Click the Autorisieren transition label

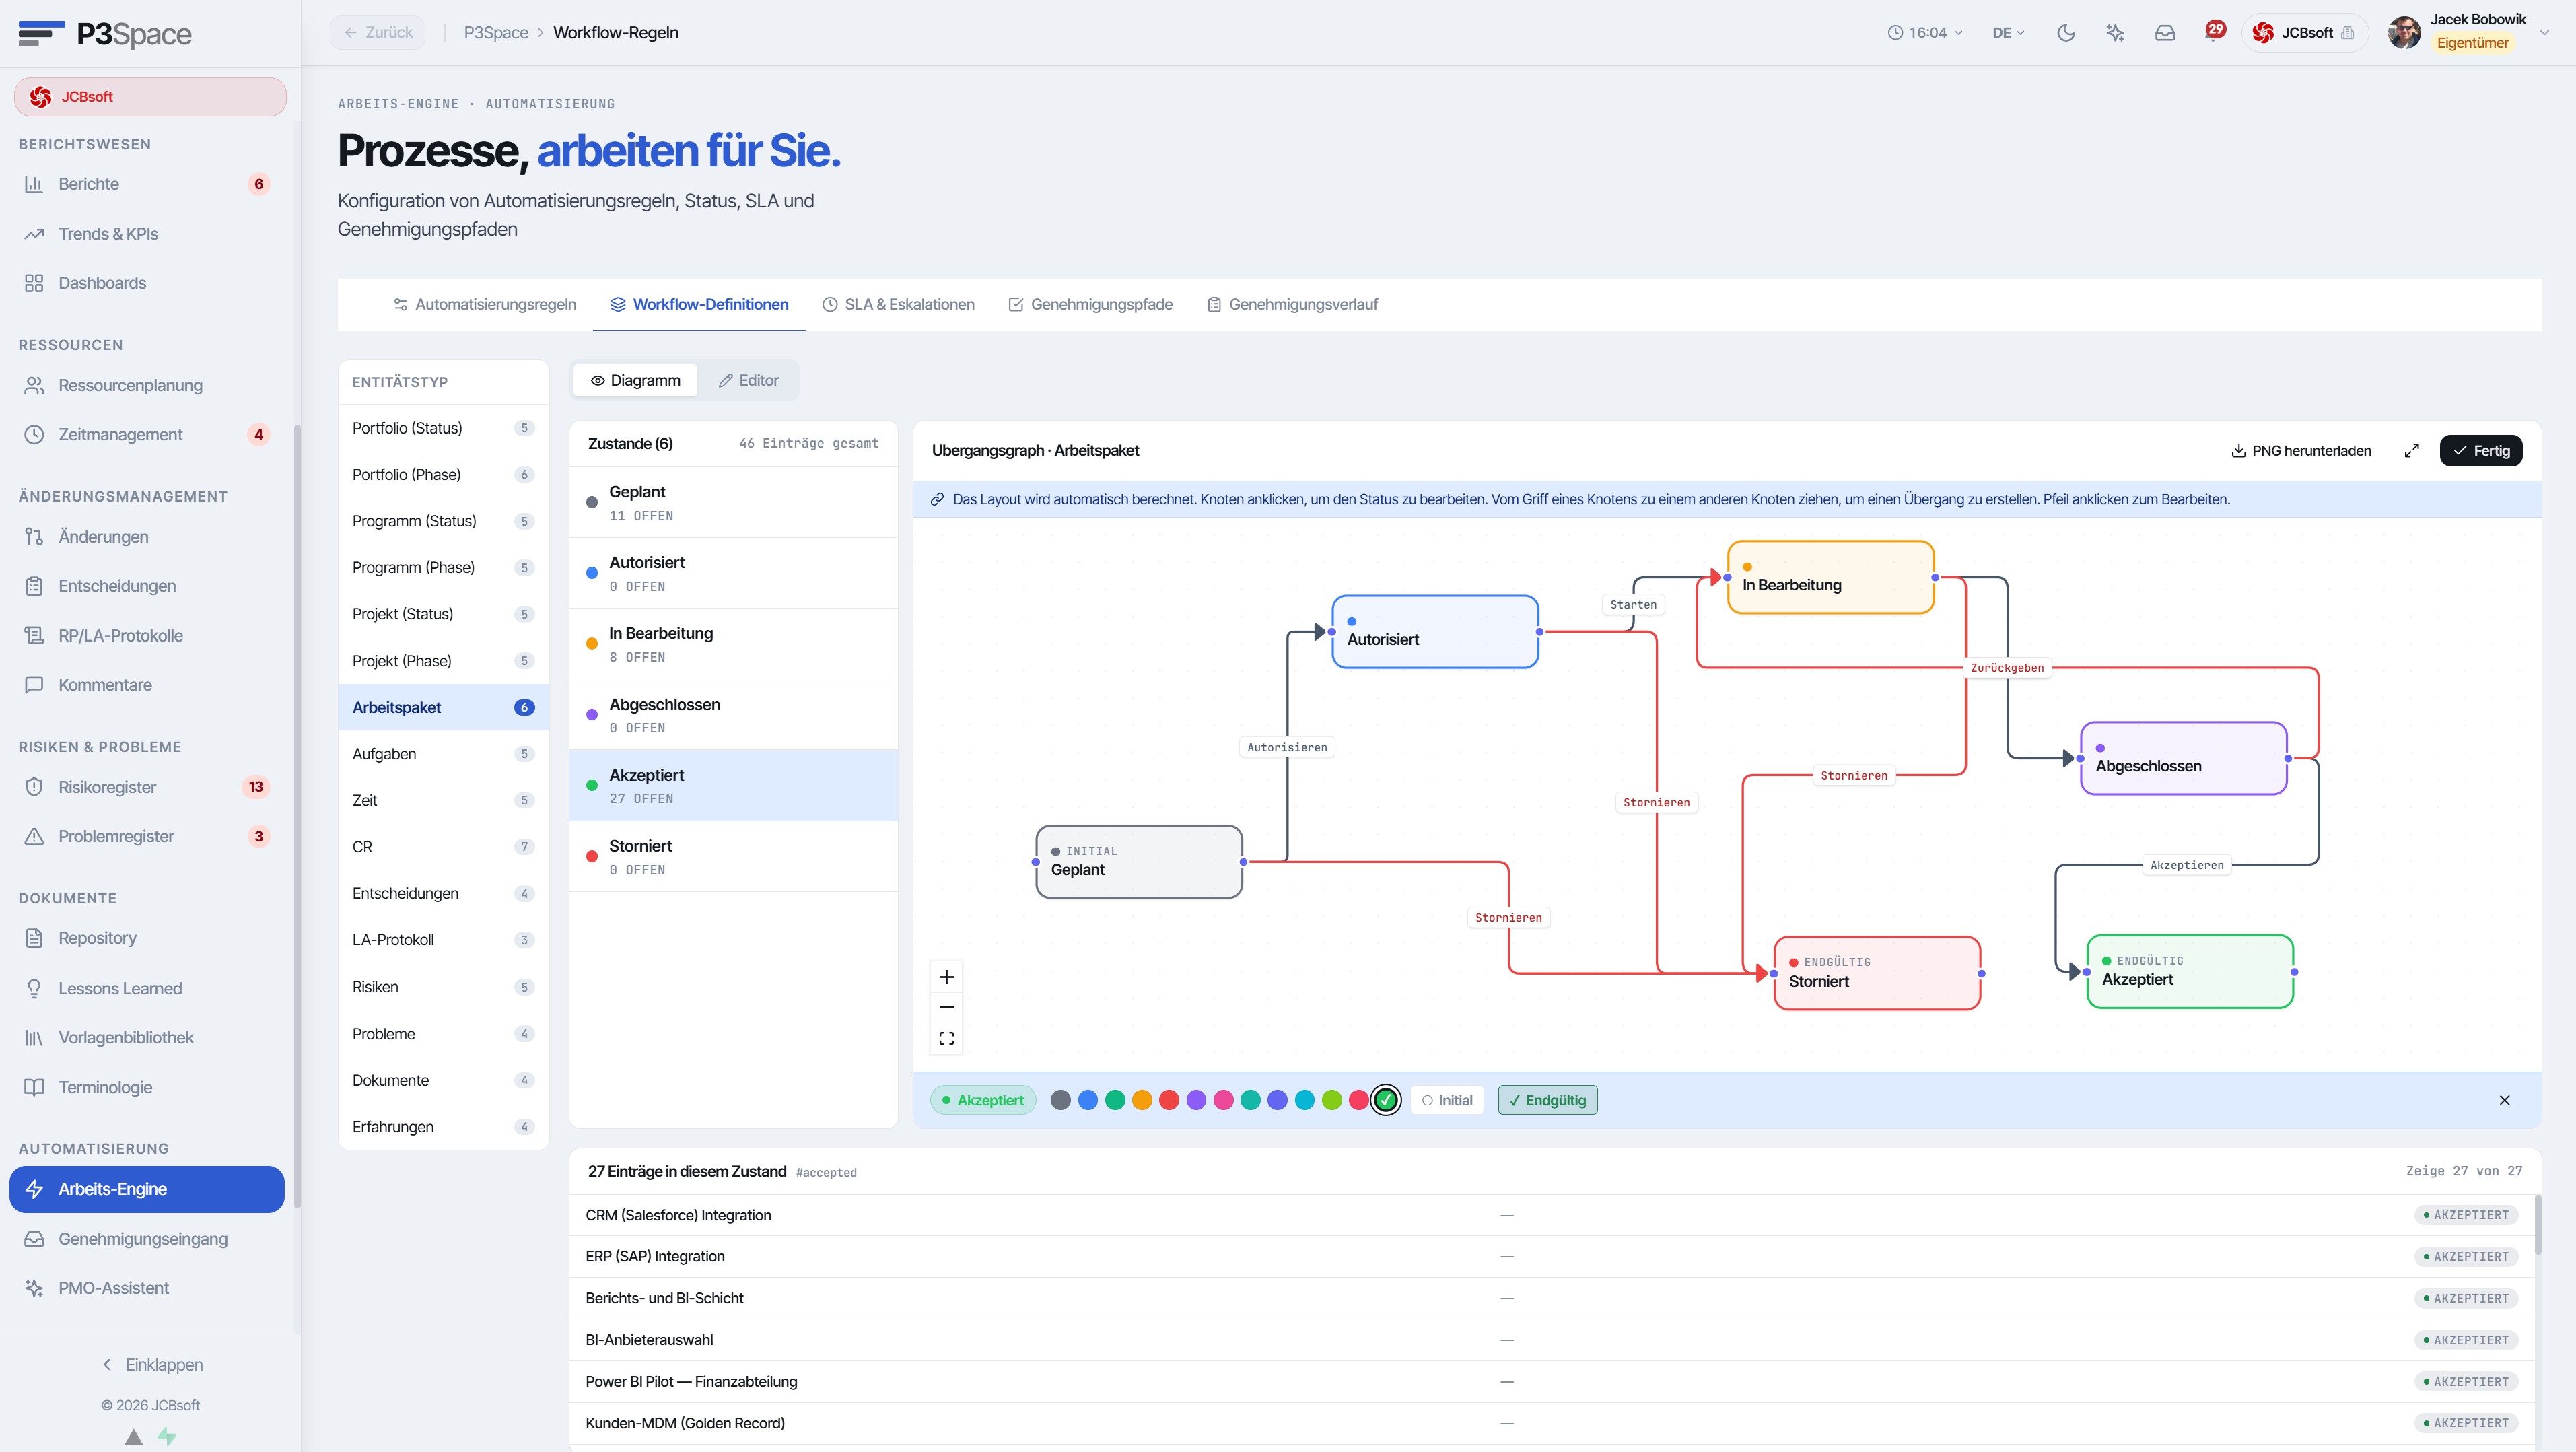click(x=1287, y=748)
